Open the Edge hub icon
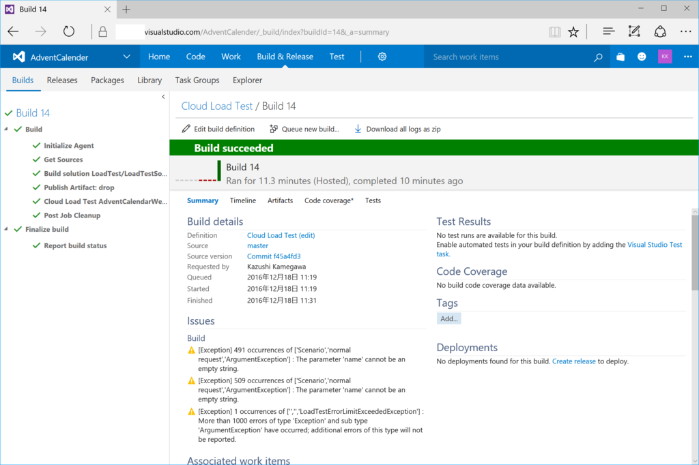 [608, 31]
